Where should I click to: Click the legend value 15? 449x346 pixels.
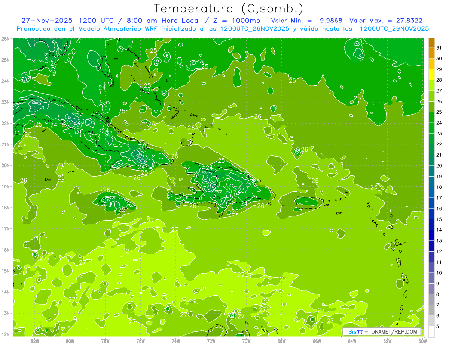pyautogui.click(x=439, y=219)
